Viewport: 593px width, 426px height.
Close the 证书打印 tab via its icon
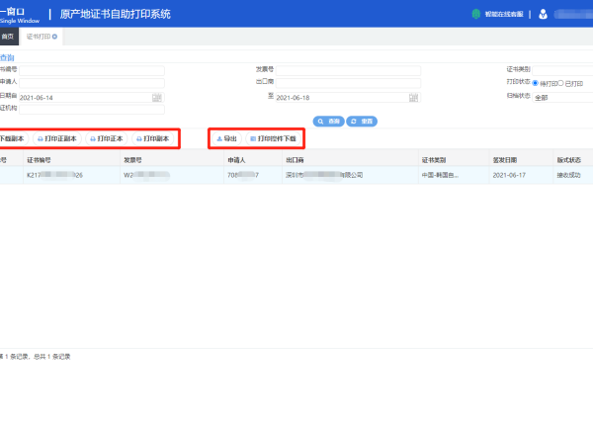[x=54, y=37]
